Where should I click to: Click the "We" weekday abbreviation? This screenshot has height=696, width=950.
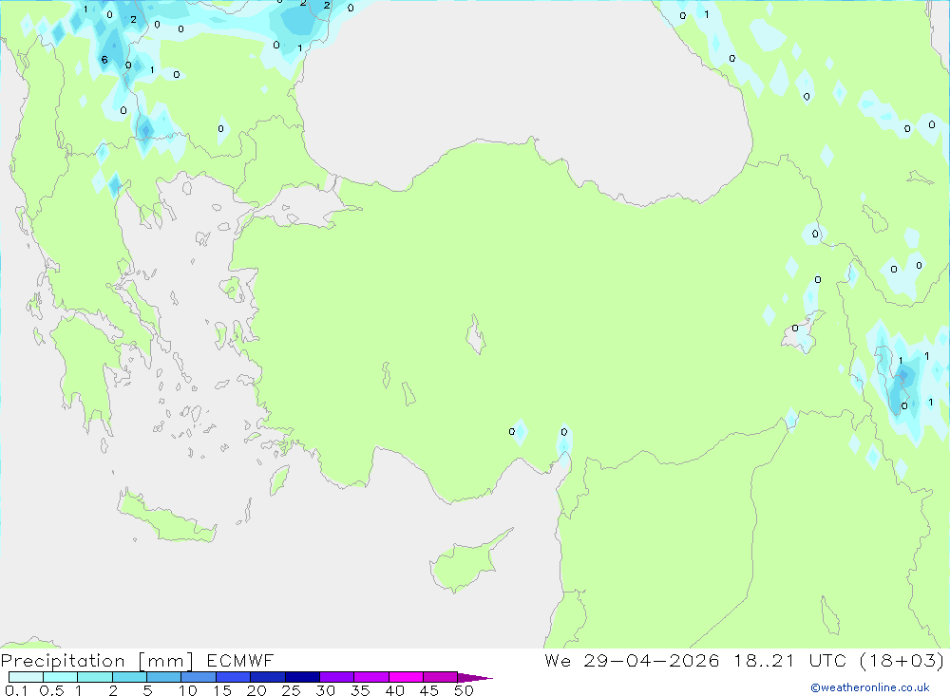click(558, 660)
